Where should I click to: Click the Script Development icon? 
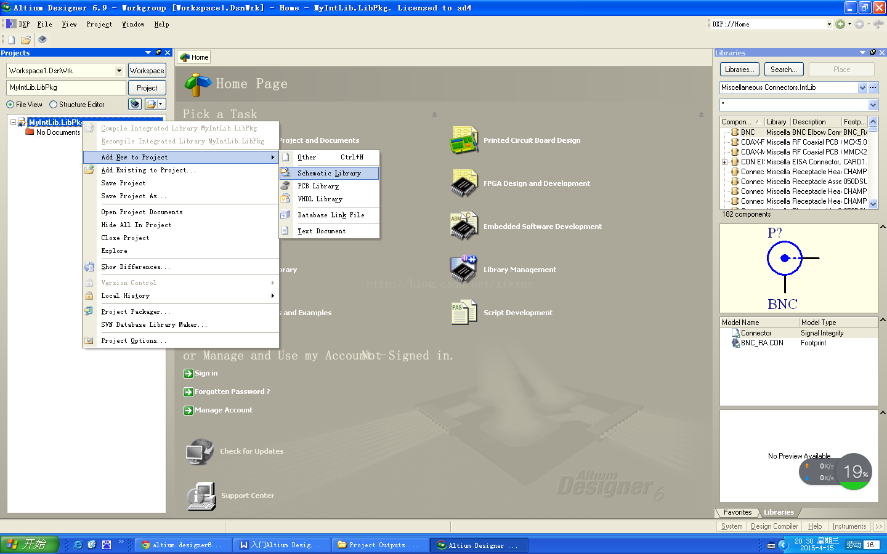coord(464,312)
